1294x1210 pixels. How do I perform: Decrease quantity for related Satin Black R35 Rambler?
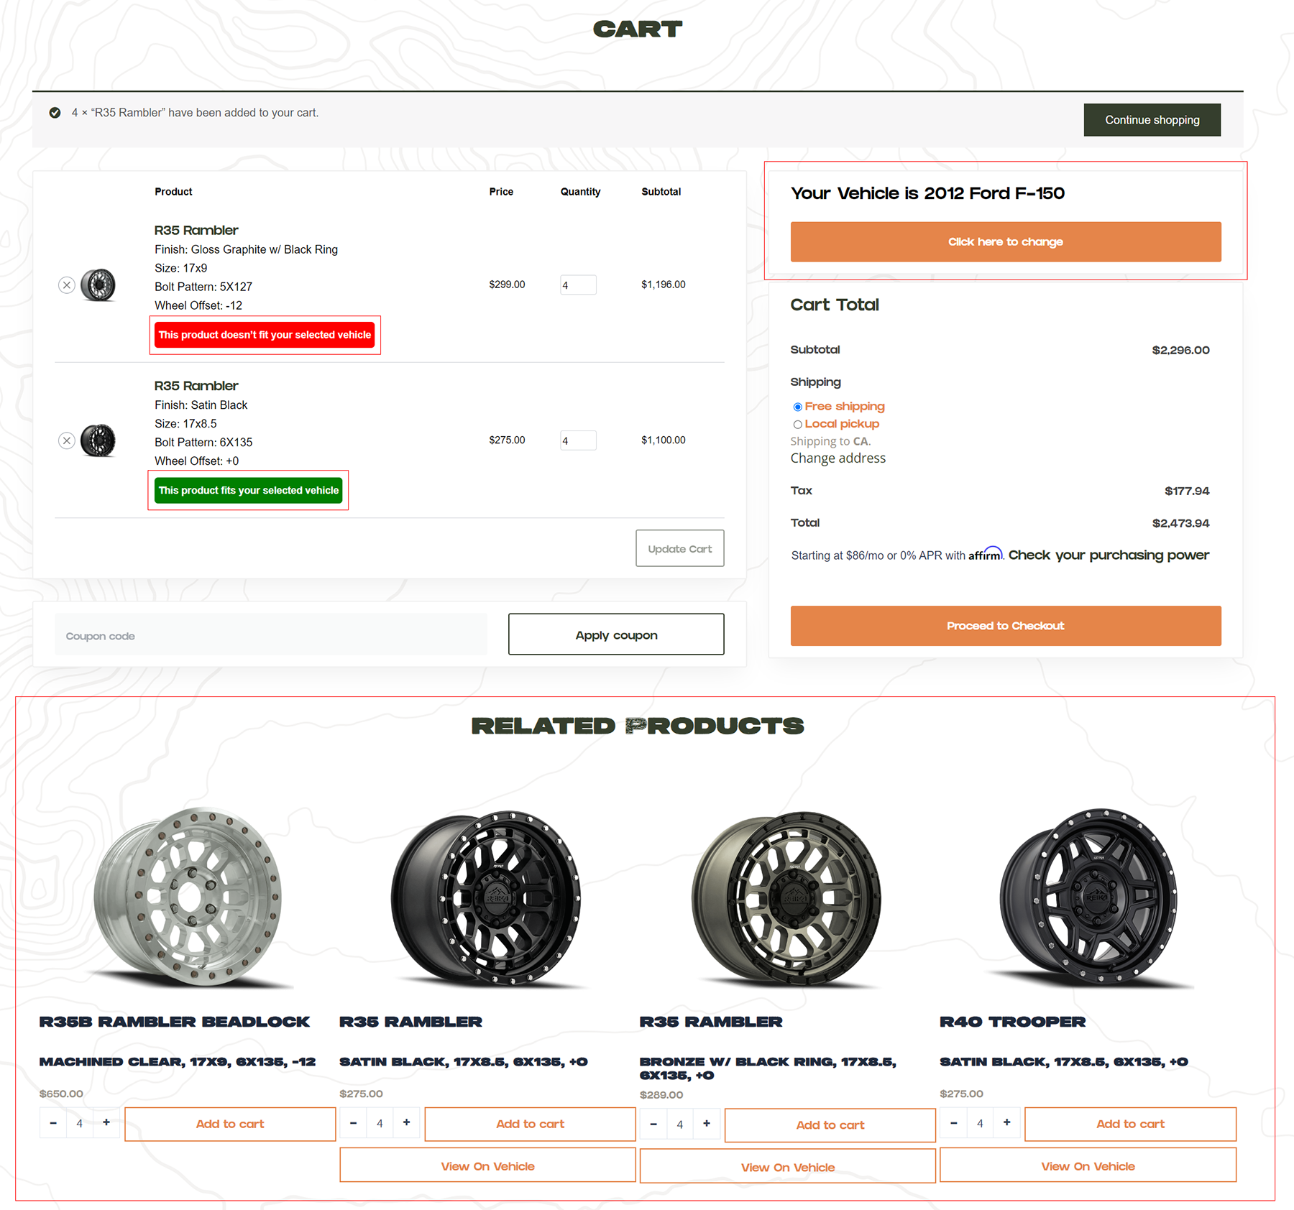pos(353,1123)
